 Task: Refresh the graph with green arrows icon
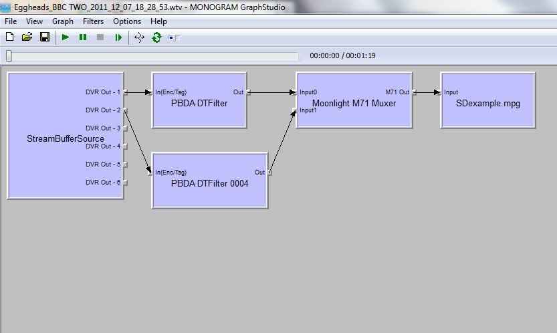click(156, 37)
